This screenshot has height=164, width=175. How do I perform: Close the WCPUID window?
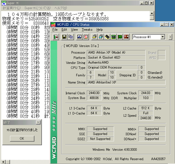(172, 25)
